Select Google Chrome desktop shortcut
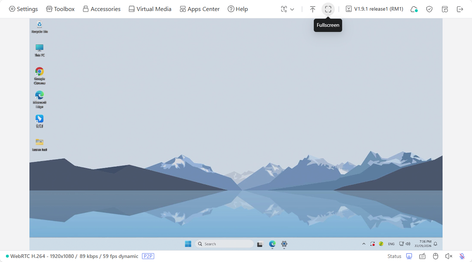The height and width of the screenshot is (262, 472). 39,76
